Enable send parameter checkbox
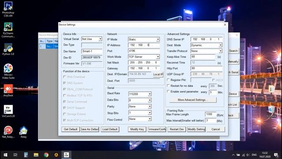The image size is (282, 159). pos(168,91)
